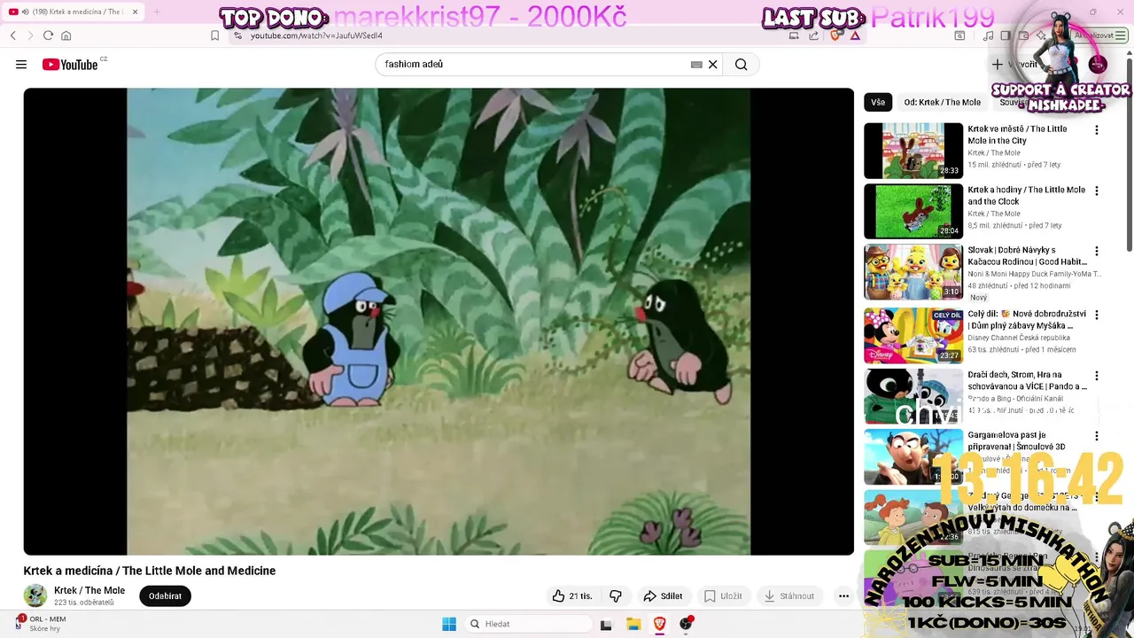Open the Krtek ve městě video thumbnail
Image resolution: width=1134 pixels, height=638 pixels.
913,151
